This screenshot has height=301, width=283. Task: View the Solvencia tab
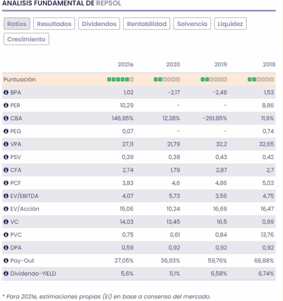[192, 24]
